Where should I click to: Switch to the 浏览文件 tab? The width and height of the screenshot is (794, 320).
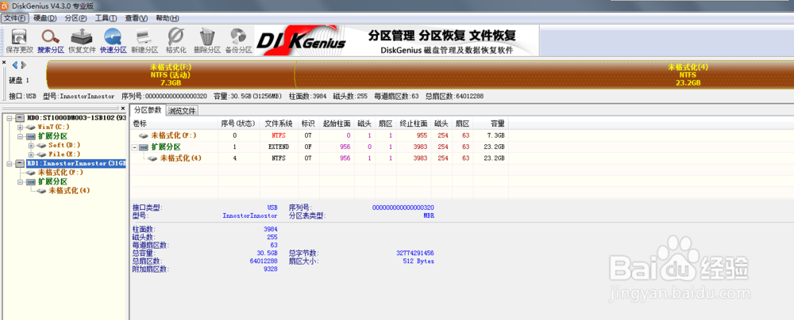click(x=182, y=110)
